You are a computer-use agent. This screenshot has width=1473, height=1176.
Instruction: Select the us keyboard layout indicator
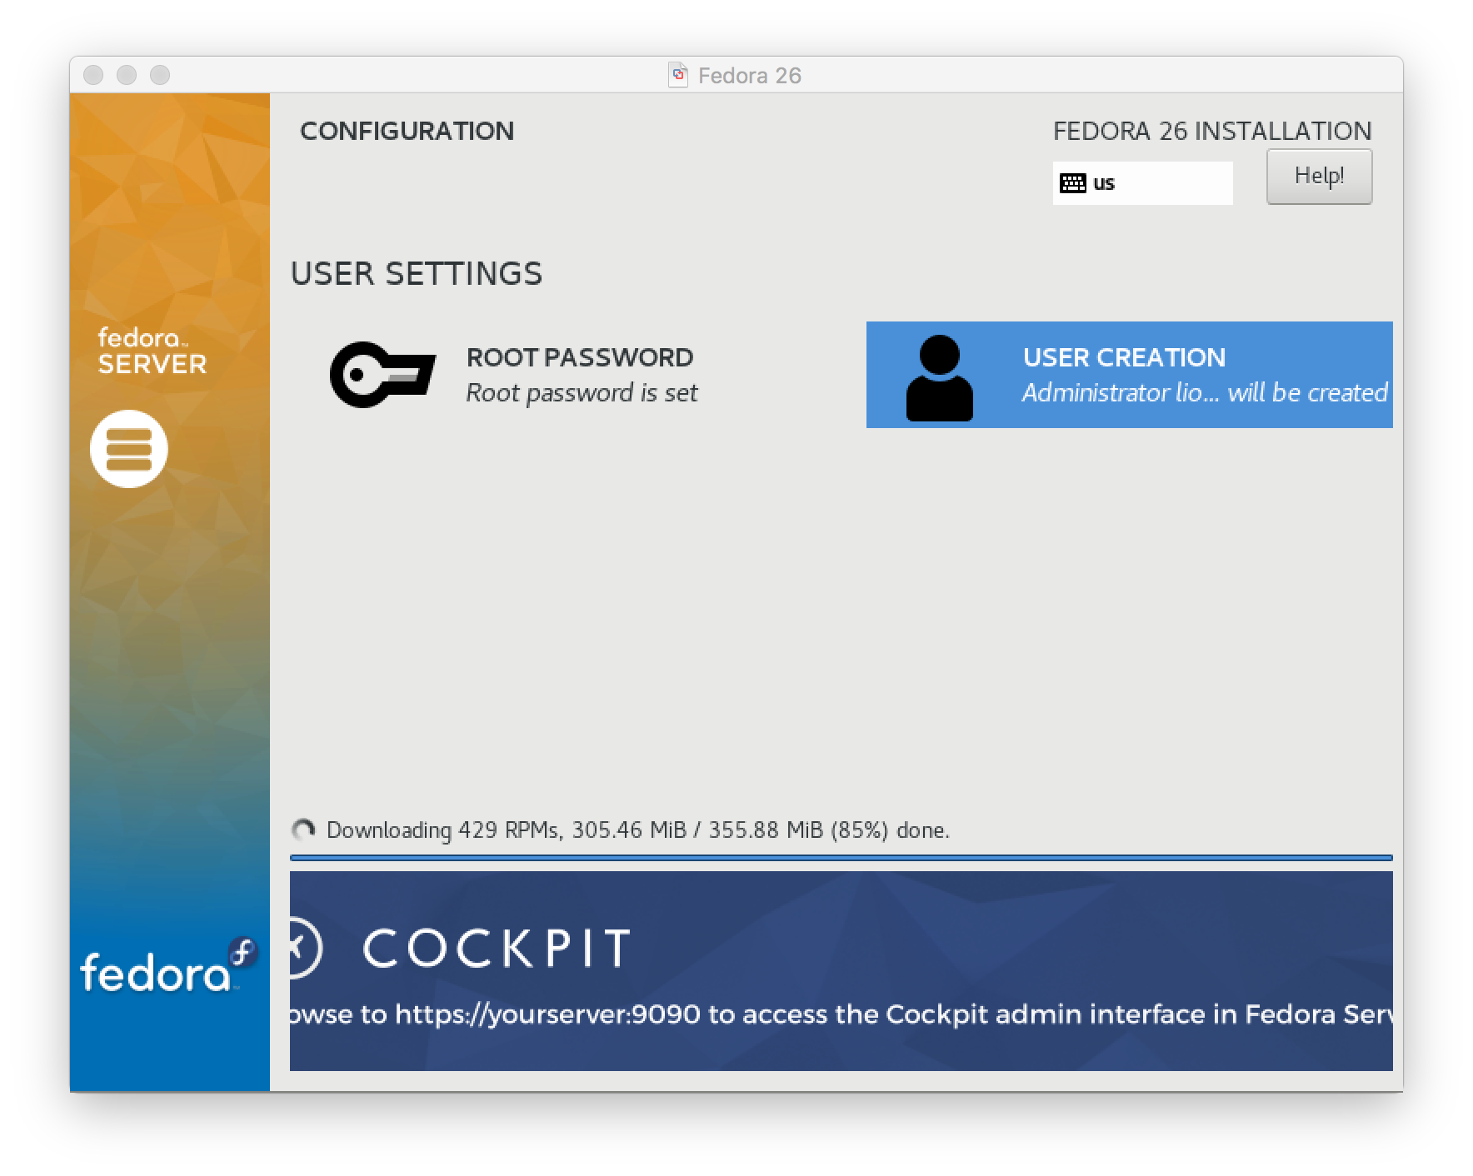(1142, 183)
